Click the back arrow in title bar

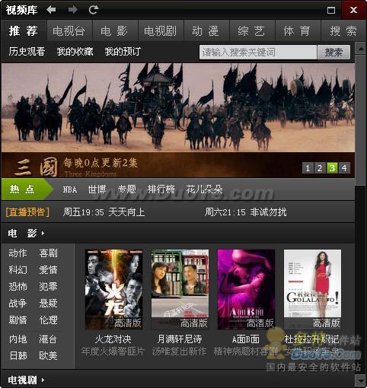51,10
